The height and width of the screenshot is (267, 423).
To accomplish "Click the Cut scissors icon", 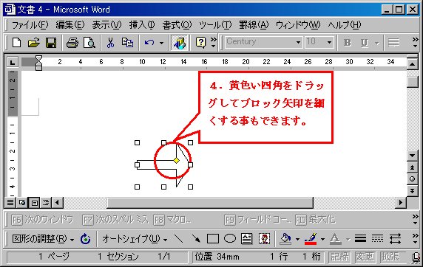I will click(x=110, y=43).
